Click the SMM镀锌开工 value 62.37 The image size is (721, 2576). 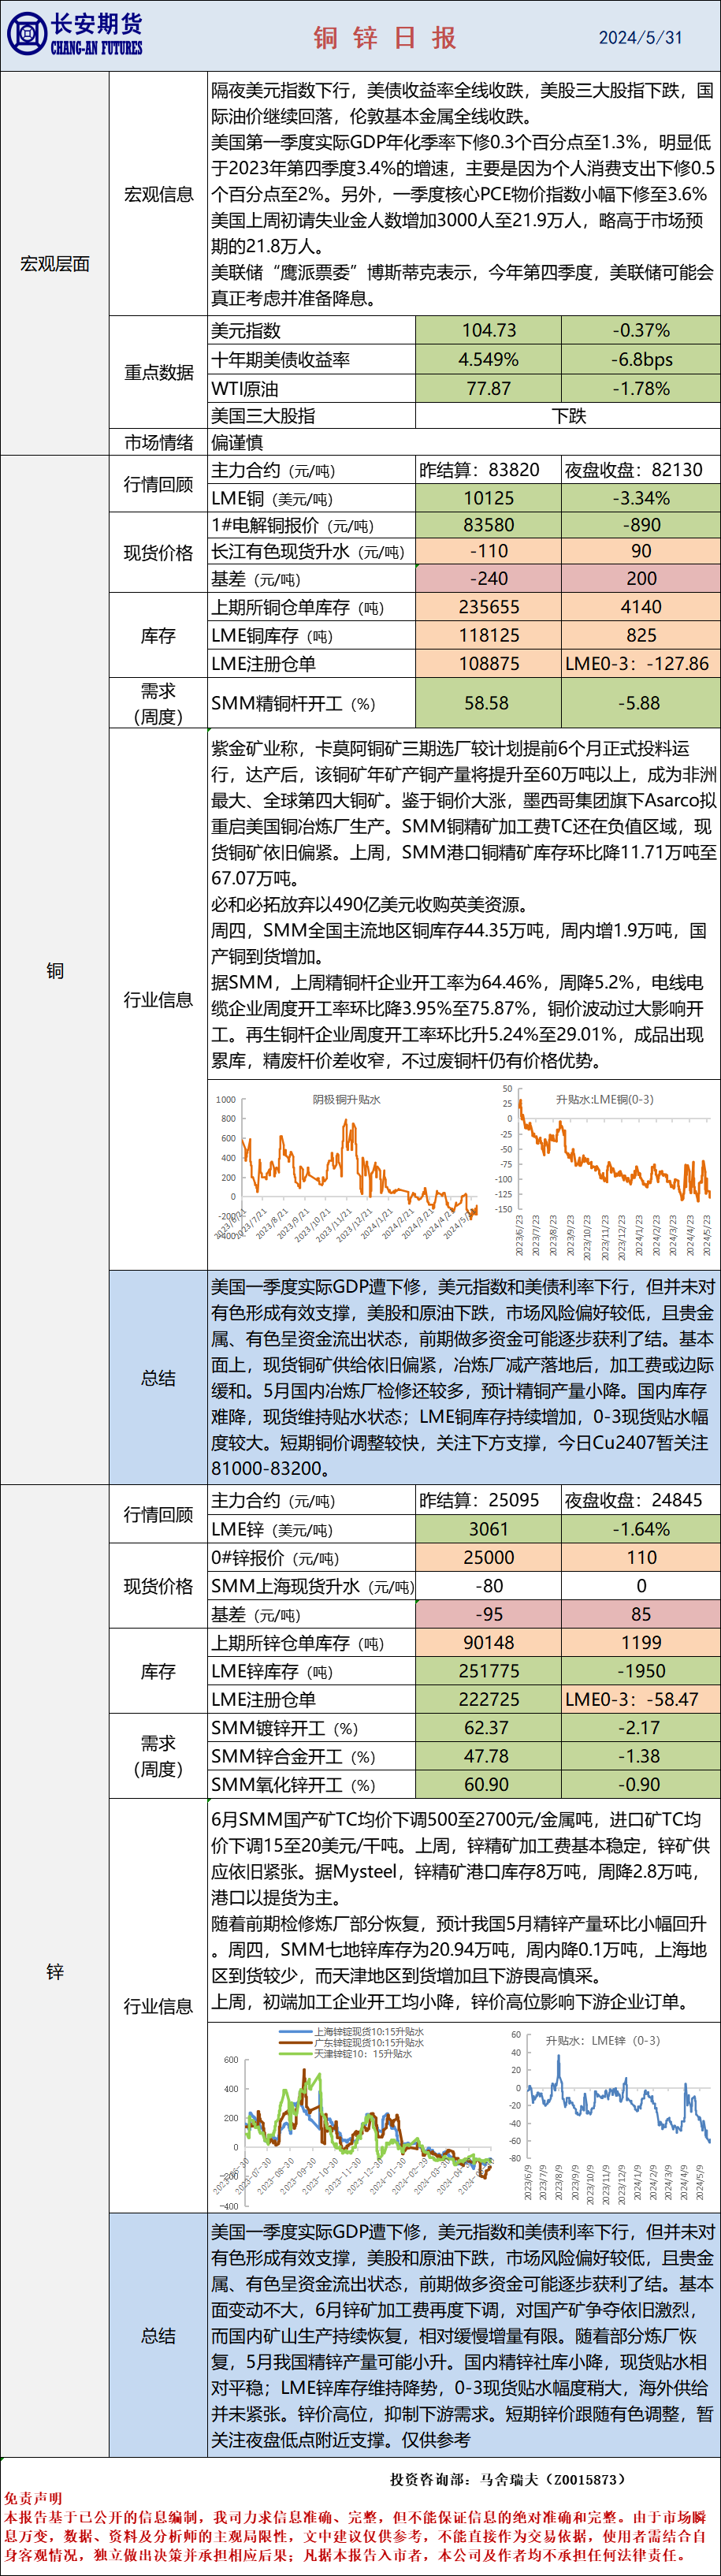coord(488,1728)
